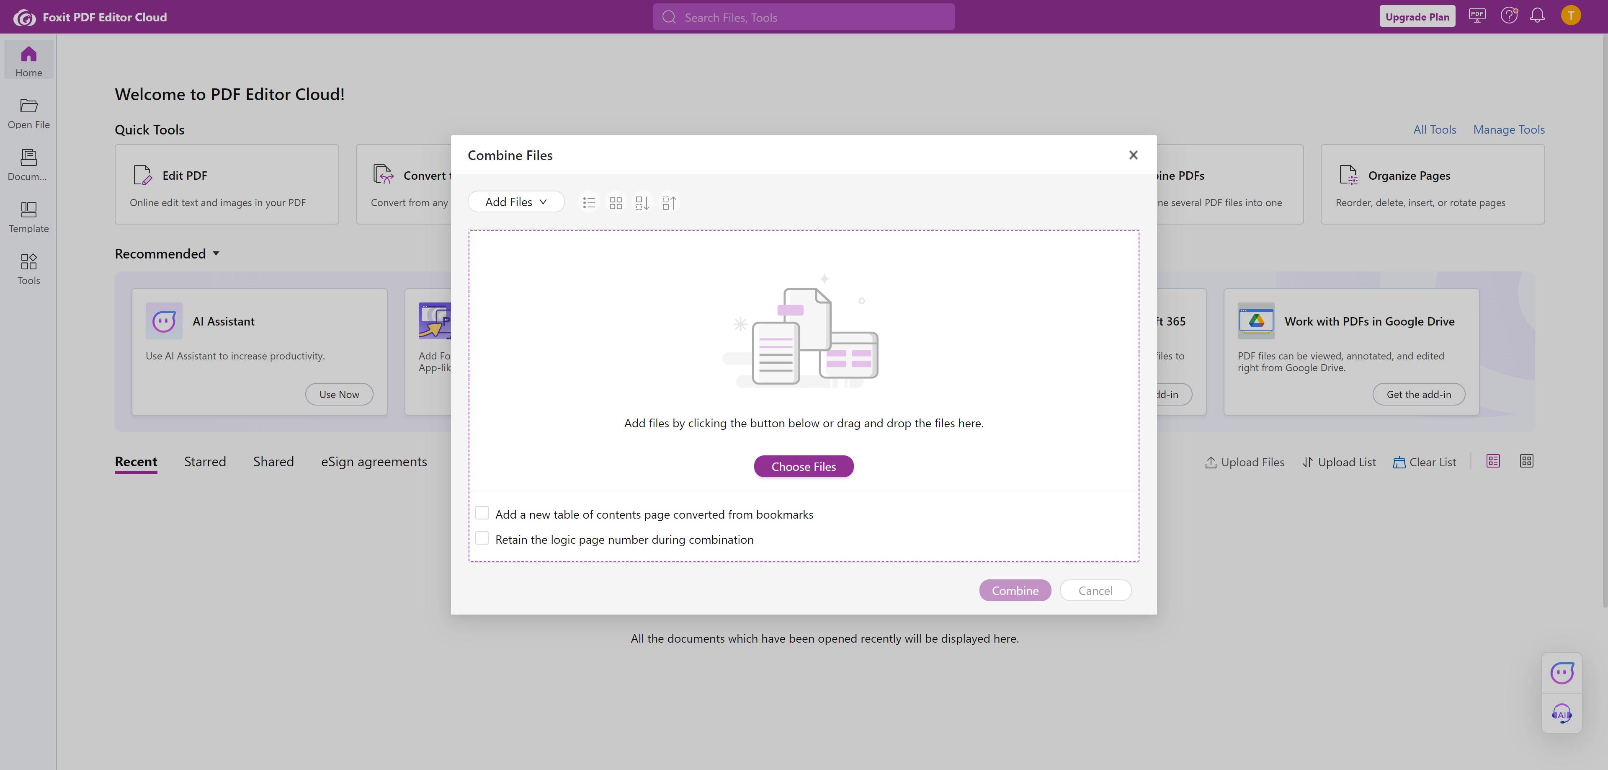Viewport: 1608px width, 770px height.
Task: Switch to thumbnail grid view in the dialog
Action: [616, 202]
